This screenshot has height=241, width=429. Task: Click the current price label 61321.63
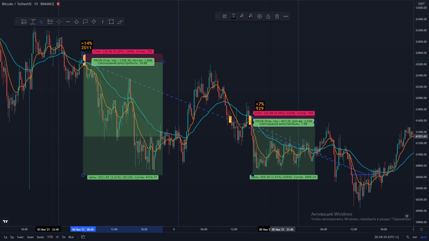421,136
